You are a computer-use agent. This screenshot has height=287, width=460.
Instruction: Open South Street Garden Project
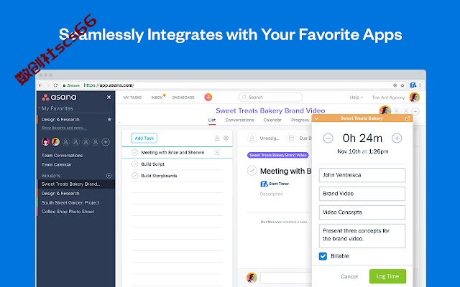click(x=70, y=202)
